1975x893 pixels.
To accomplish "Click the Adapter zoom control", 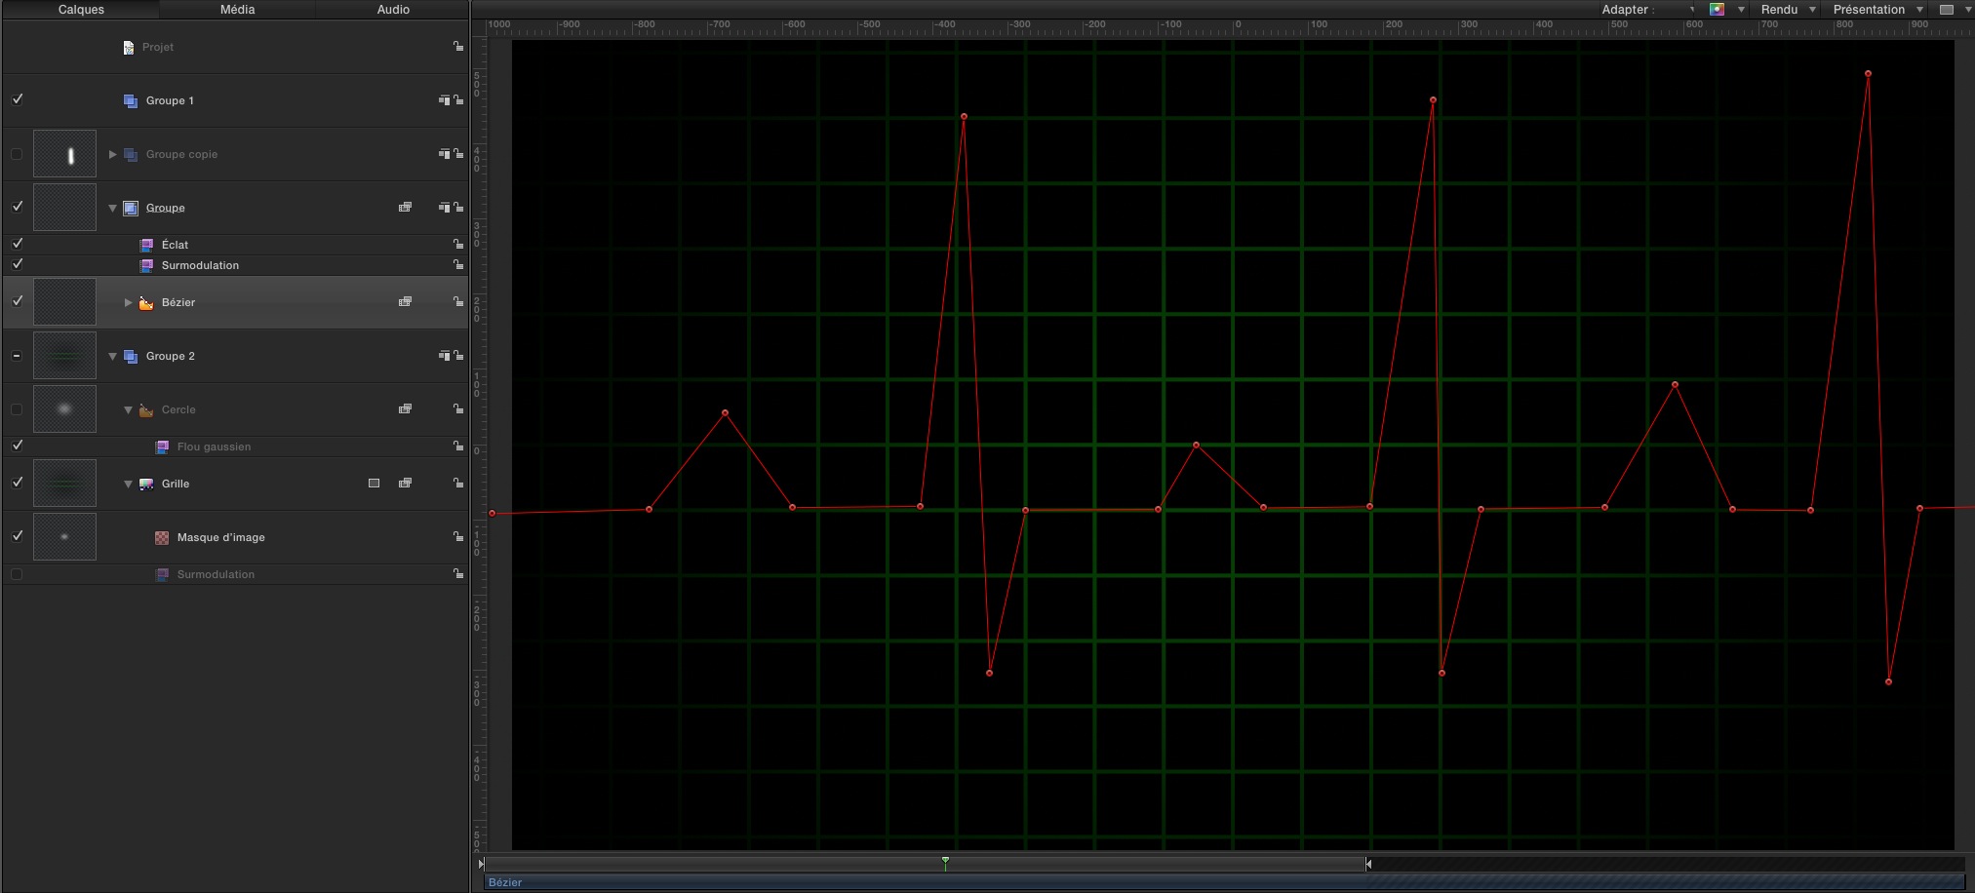I will [1628, 9].
